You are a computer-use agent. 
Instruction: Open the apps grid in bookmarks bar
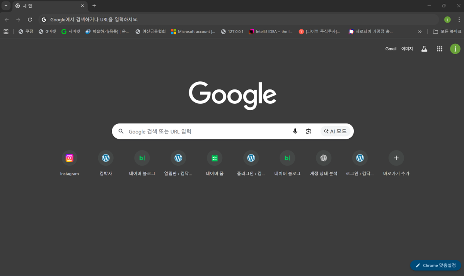pyautogui.click(x=6, y=32)
